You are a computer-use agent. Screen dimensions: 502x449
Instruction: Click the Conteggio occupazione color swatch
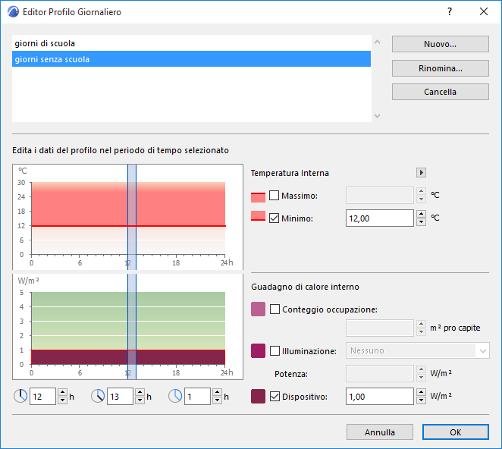click(x=258, y=309)
